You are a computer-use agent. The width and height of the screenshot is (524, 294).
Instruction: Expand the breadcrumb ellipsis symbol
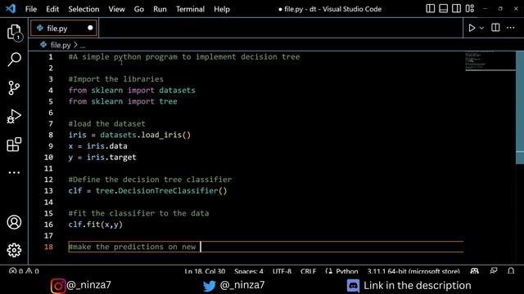pos(83,46)
